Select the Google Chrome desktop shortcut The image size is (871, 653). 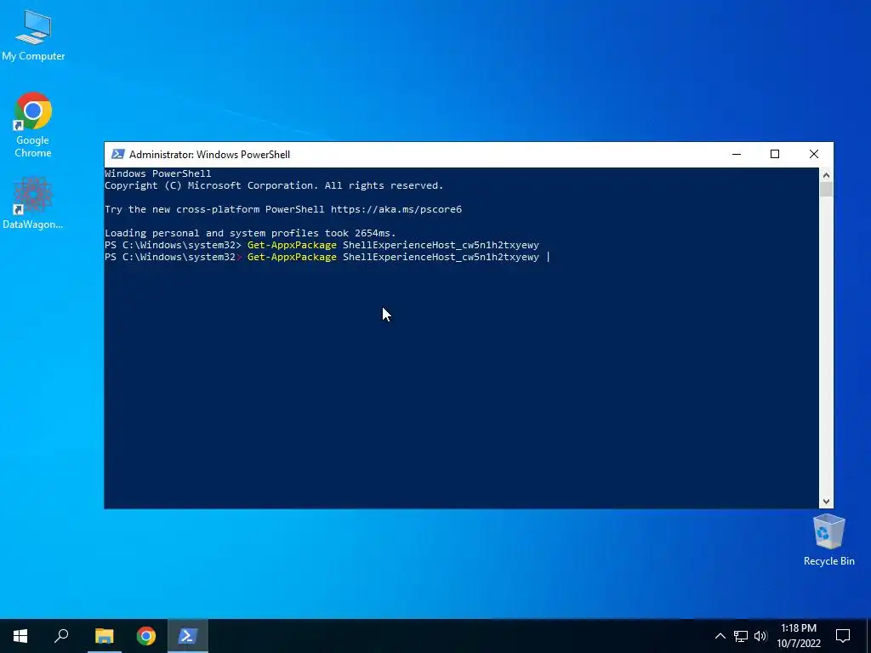click(33, 125)
